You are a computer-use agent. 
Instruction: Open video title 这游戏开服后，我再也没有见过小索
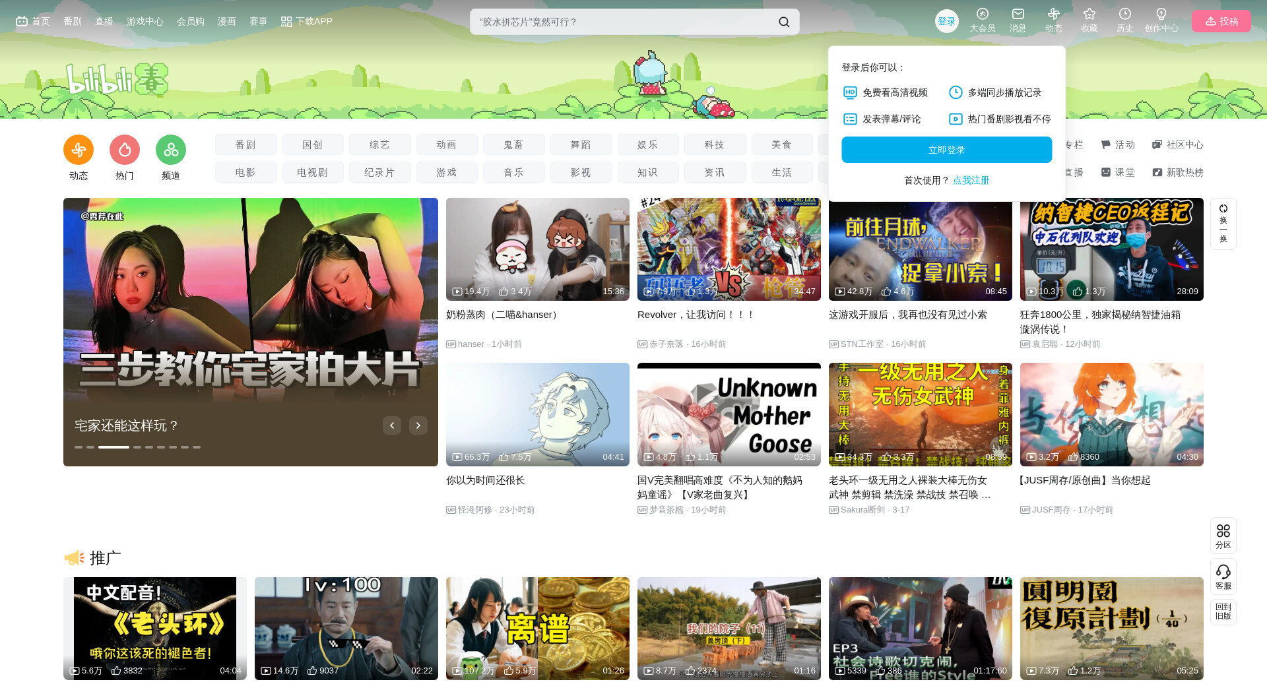coord(908,315)
